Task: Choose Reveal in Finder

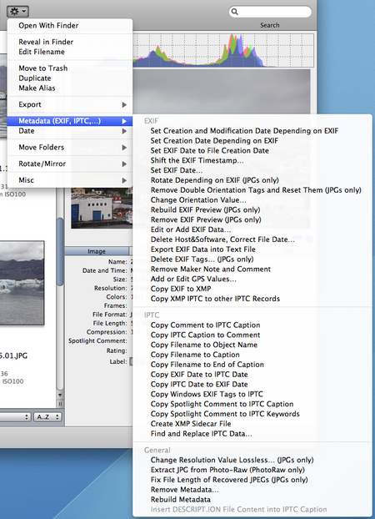Action: [x=70, y=42]
